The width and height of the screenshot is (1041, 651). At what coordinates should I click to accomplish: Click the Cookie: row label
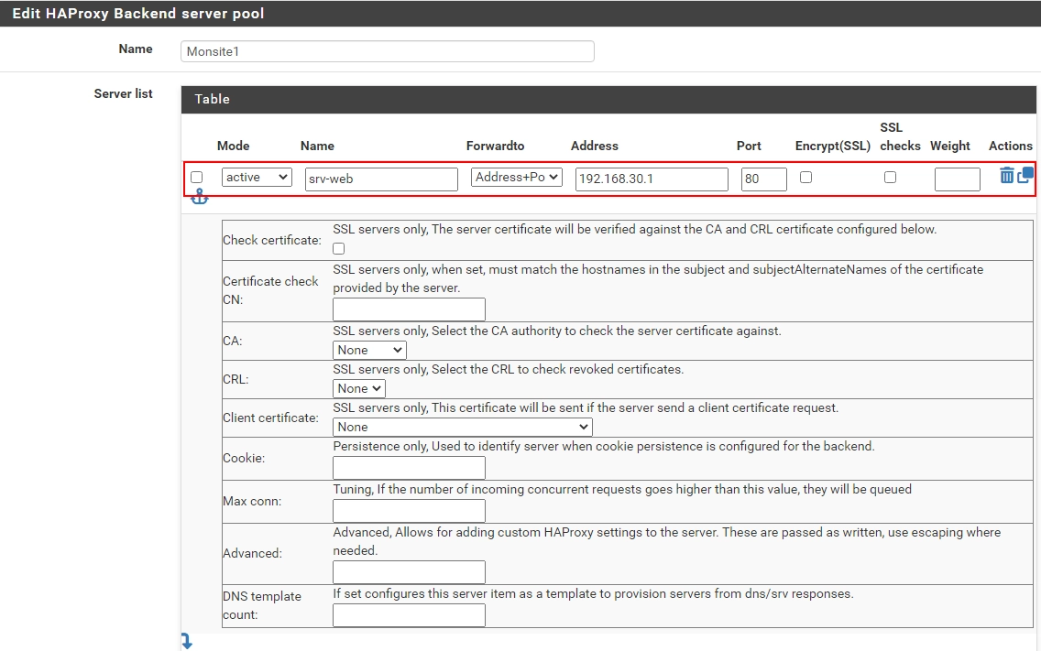coord(244,459)
